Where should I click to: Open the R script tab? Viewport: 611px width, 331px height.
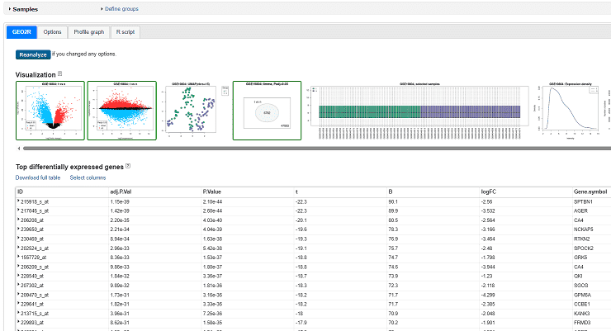tap(126, 31)
